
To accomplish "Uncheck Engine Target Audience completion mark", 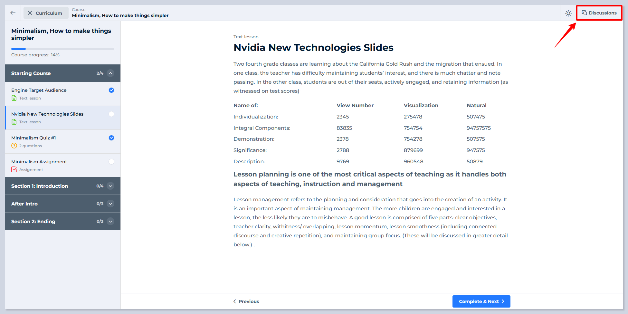I will tap(111, 90).
